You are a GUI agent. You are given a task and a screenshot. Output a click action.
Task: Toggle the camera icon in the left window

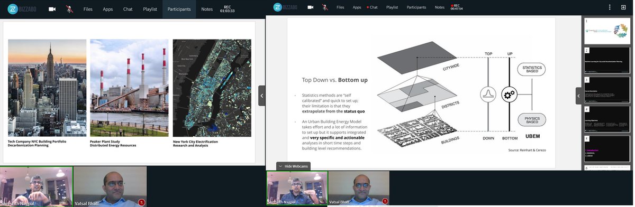click(52, 9)
